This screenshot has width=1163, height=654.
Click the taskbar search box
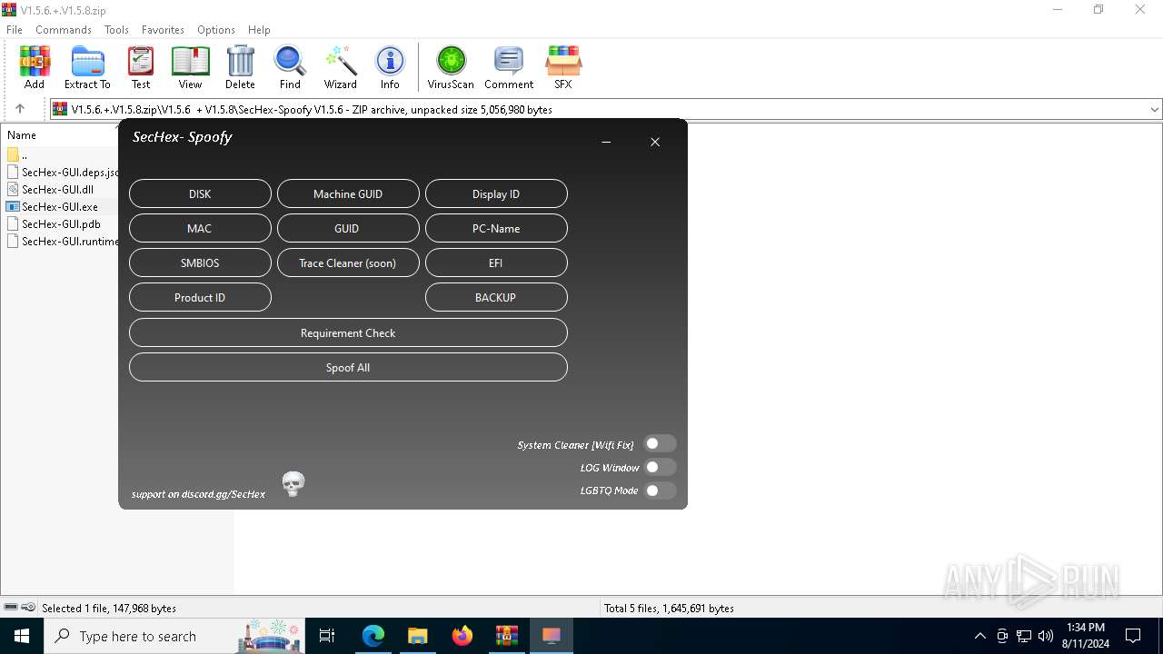pos(173,636)
